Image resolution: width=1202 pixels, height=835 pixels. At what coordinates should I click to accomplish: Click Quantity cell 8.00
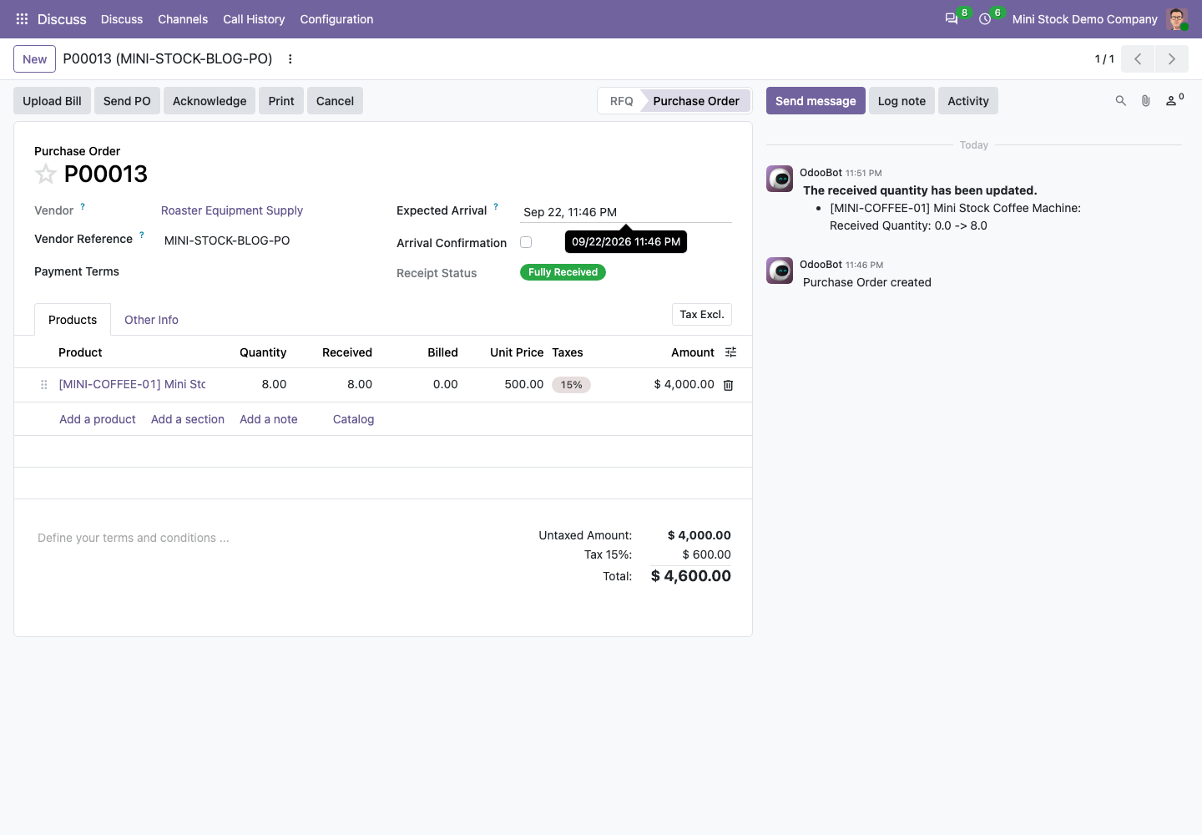[x=274, y=384]
